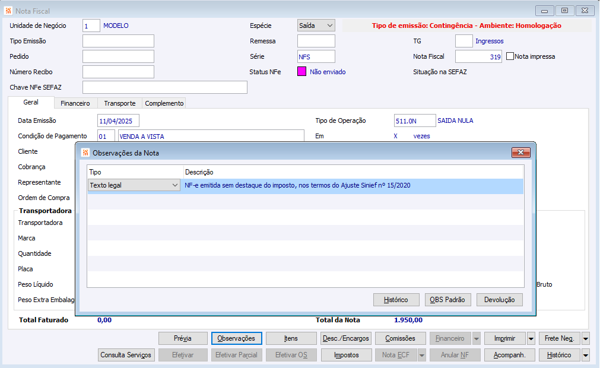Click the Tipo column header
Viewport: 600px width, 368px height.
(135, 172)
